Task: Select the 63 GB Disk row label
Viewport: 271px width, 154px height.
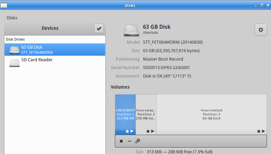Action: (32, 47)
